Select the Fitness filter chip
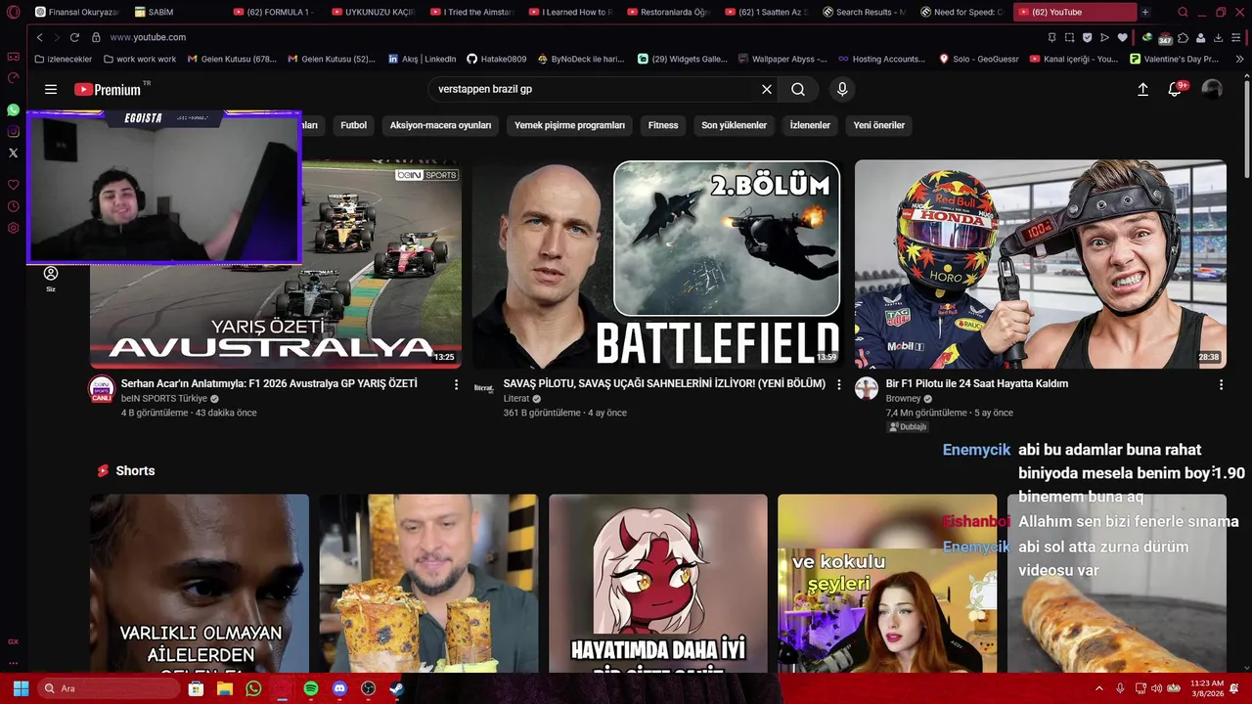This screenshot has width=1252, height=704. click(662, 125)
